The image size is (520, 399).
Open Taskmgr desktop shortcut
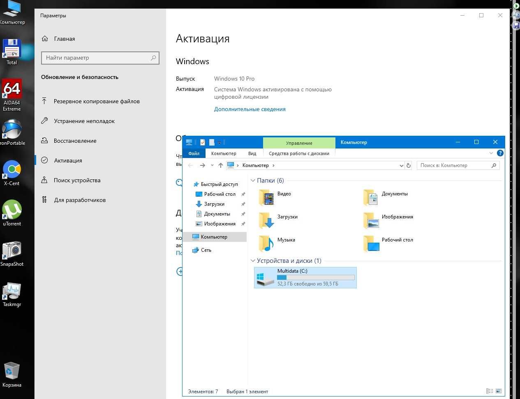click(x=12, y=294)
